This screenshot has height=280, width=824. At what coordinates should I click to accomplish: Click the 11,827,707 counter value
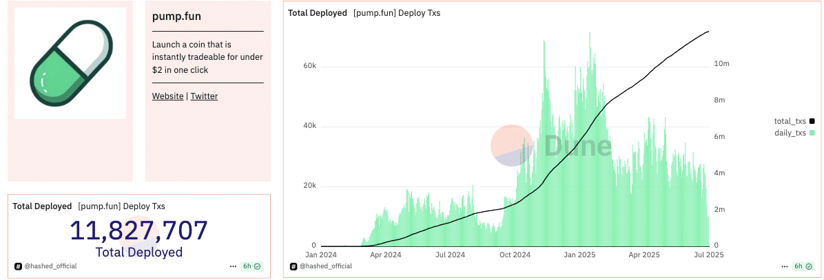(x=138, y=230)
